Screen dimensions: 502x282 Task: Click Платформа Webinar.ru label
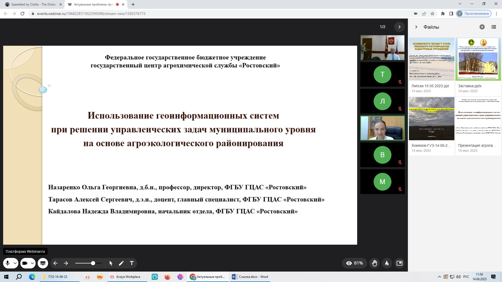(x=25, y=251)
